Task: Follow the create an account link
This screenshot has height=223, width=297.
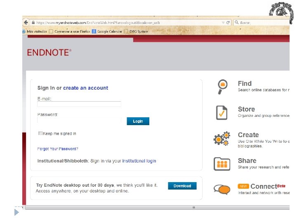Action: pos(86,88)
